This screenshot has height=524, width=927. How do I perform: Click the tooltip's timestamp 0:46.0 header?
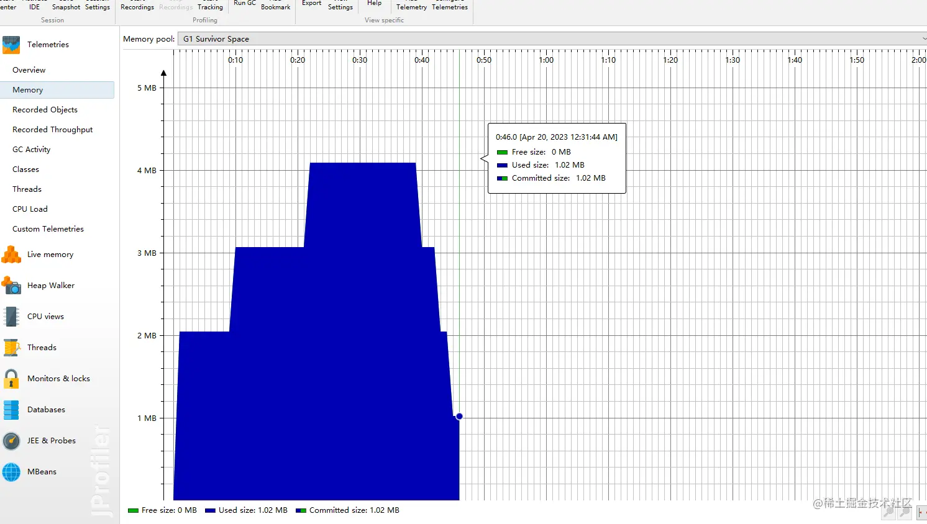click(x=556, y=137)
